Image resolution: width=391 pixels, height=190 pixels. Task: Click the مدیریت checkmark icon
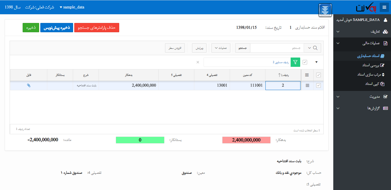385,96
